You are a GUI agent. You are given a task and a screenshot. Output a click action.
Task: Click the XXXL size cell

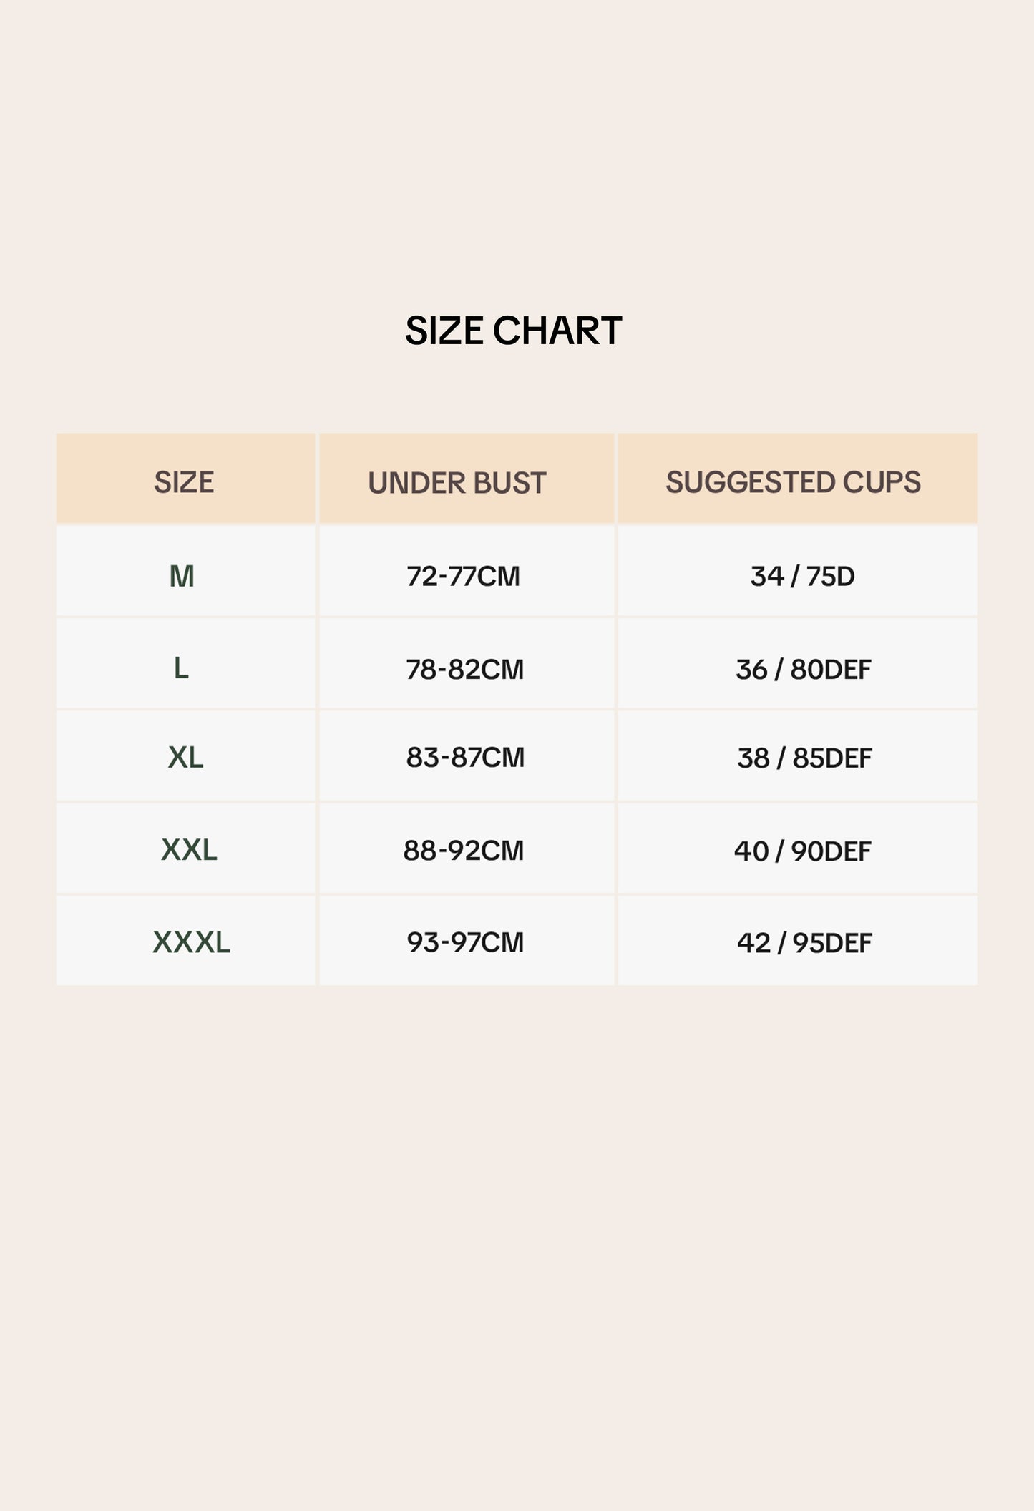[x=191, y=942]
